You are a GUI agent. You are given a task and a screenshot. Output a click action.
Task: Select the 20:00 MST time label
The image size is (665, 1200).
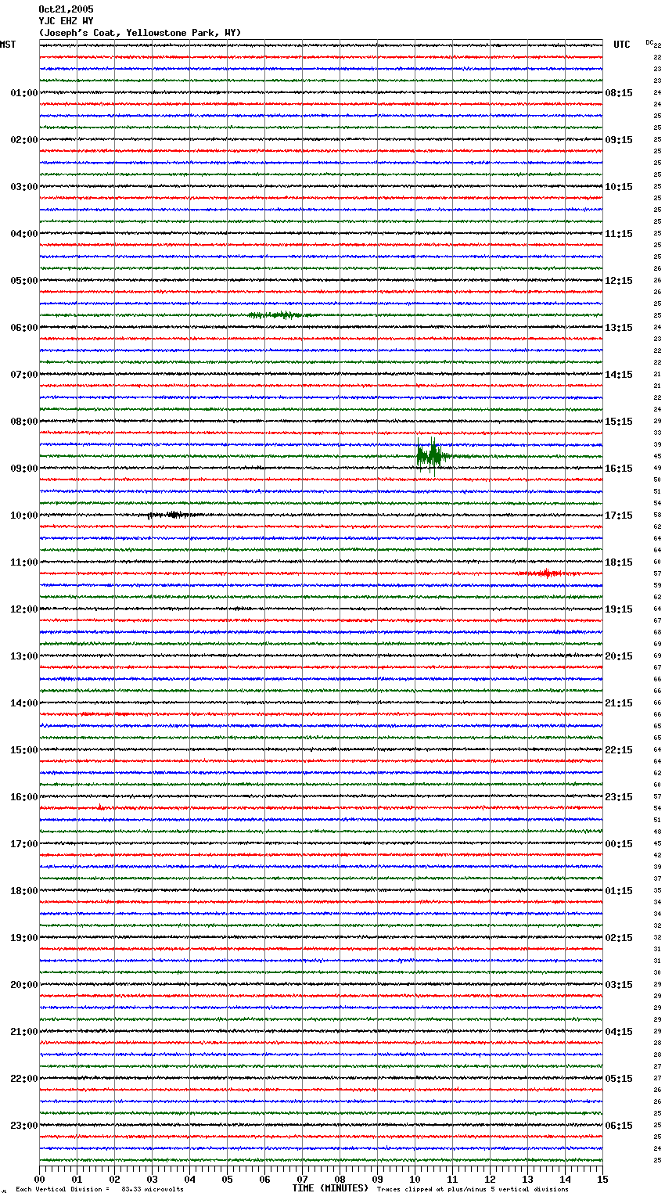click(x=23, y=985)
